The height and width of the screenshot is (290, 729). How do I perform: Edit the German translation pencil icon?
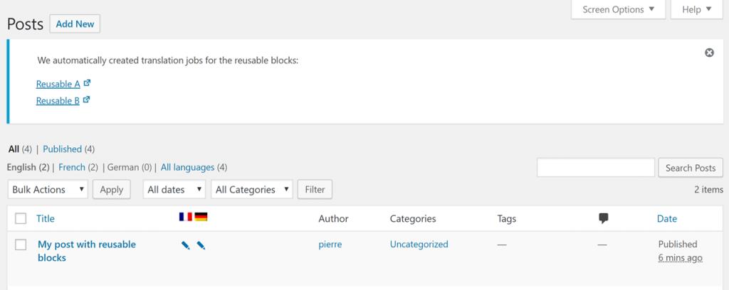click(201, 245)
